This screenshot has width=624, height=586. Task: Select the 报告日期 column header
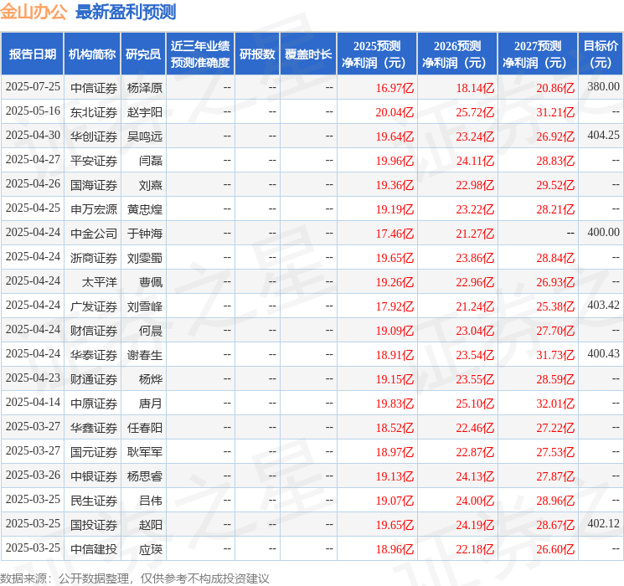(x=32, y=54)
